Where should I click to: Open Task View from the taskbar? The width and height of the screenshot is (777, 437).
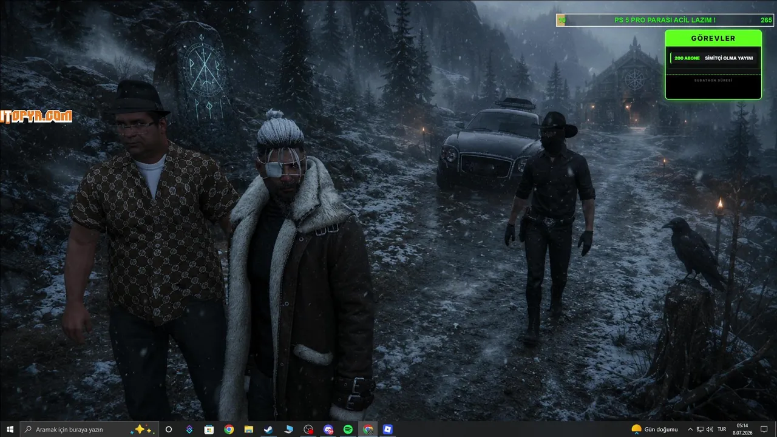tap(169, 429)
